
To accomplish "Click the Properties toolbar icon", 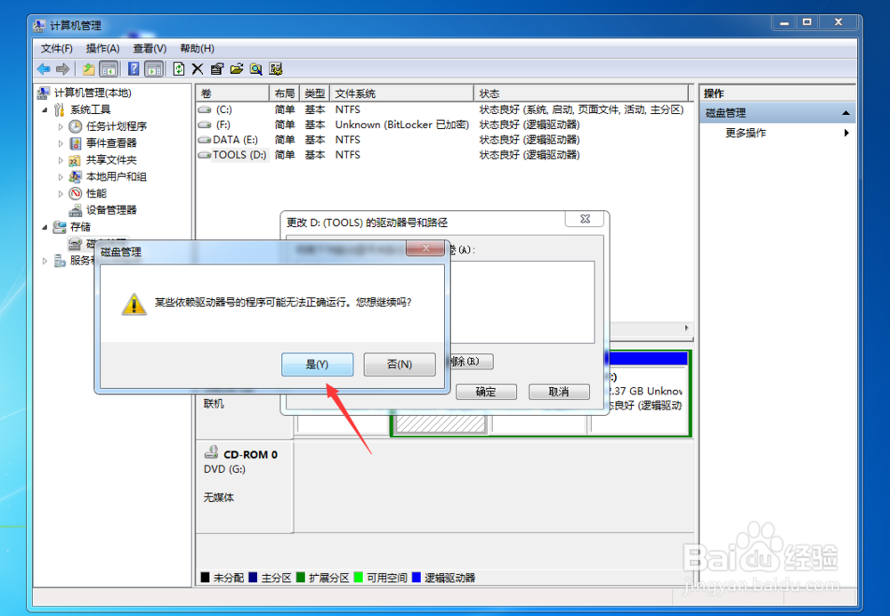I will [x=217, y=69].
